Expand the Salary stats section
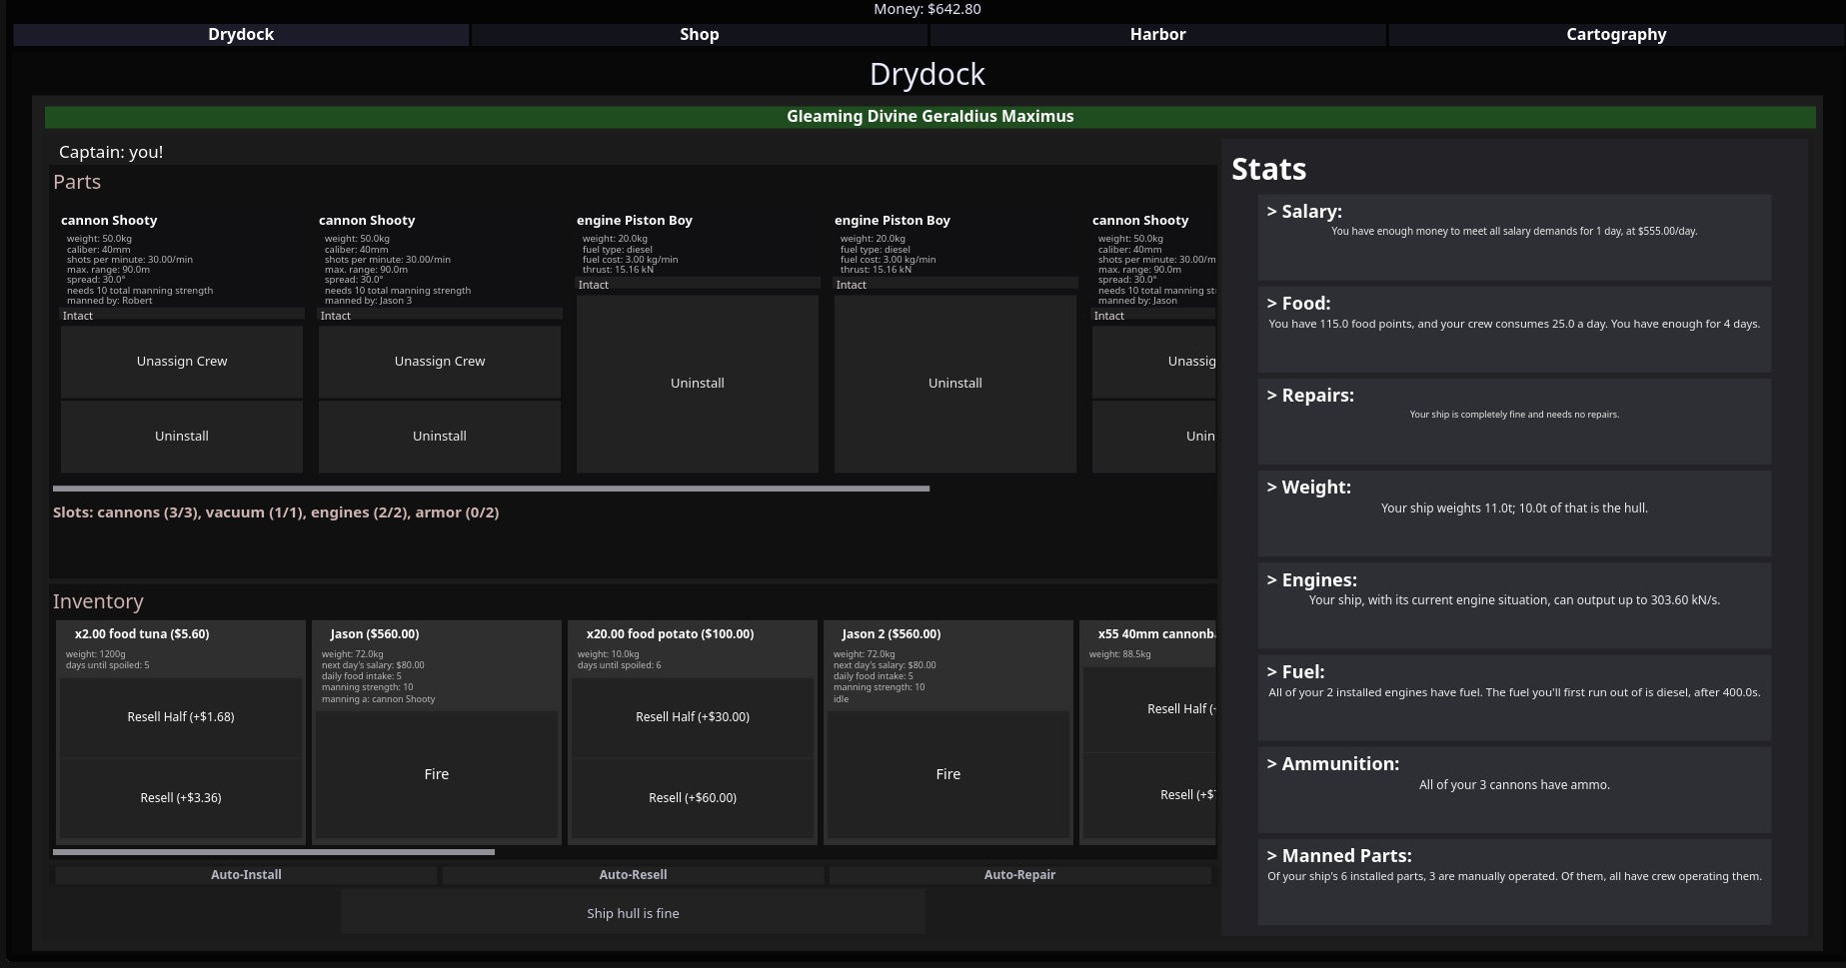This screenshot has width=1846, height=968. 1304,212
